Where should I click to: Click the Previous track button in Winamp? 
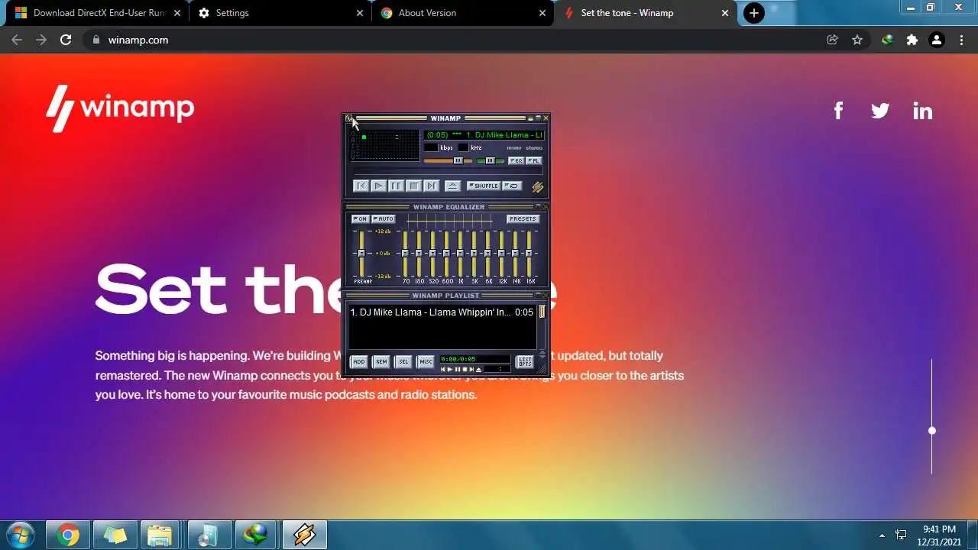click(361, 186)
